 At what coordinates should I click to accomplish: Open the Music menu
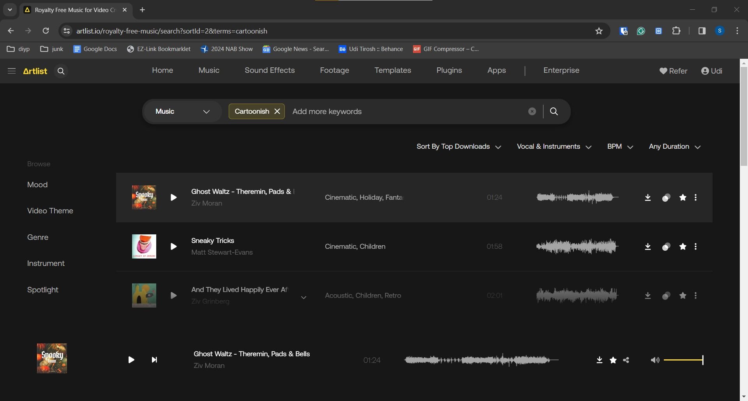point(209,70)
